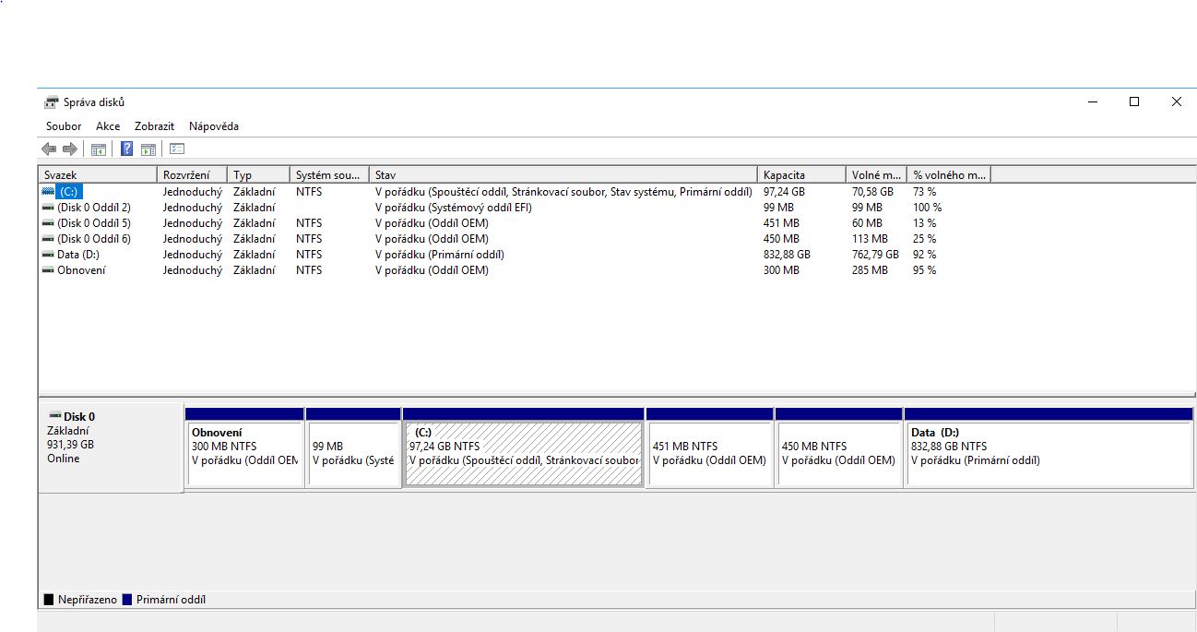1197x632 pixels.
Task: Click the Správa disků title bar icon
Action: tap(52, 102)
